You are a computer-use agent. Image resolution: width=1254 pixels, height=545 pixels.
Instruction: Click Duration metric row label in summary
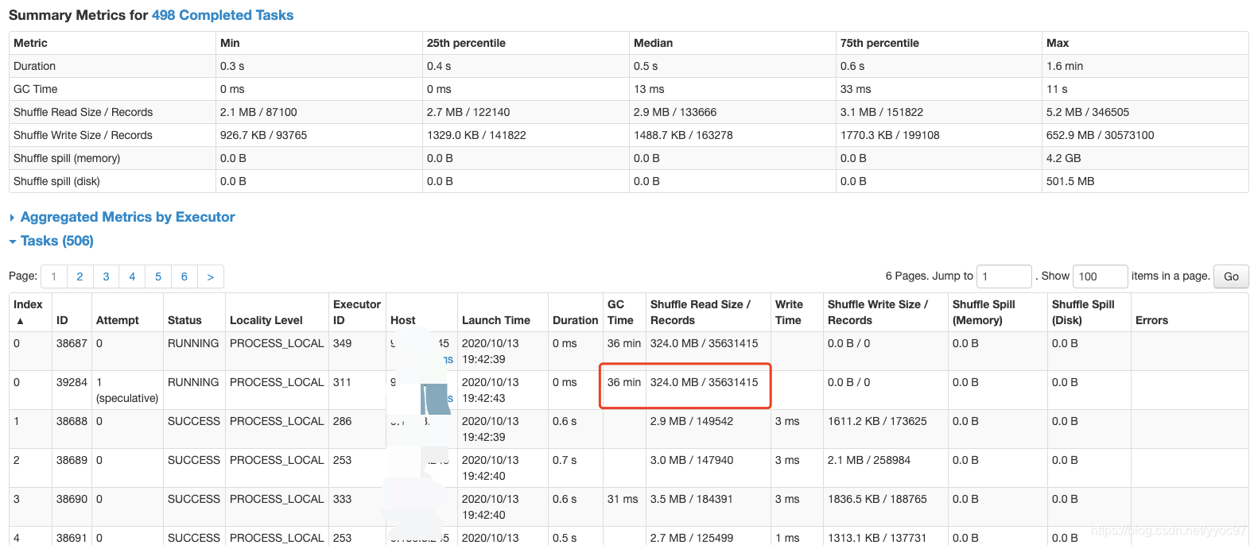(x=34, y=66)
